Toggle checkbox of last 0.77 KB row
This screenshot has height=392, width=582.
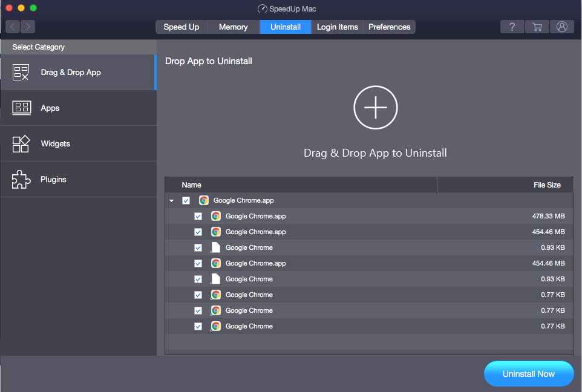198,326
